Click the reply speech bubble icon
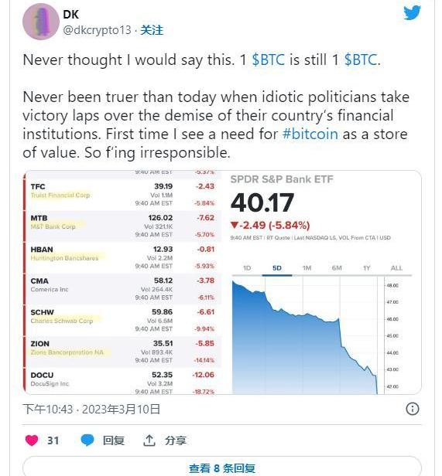Screen dimensions: 442x476 [87, 440]
